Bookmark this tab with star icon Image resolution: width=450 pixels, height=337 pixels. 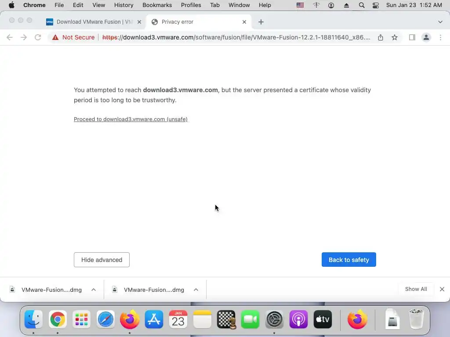(395, 37)
